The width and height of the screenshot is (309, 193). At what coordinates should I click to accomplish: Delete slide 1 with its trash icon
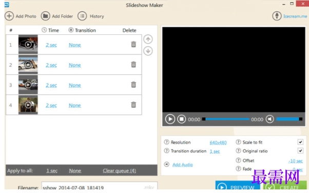tap(133, 44)
